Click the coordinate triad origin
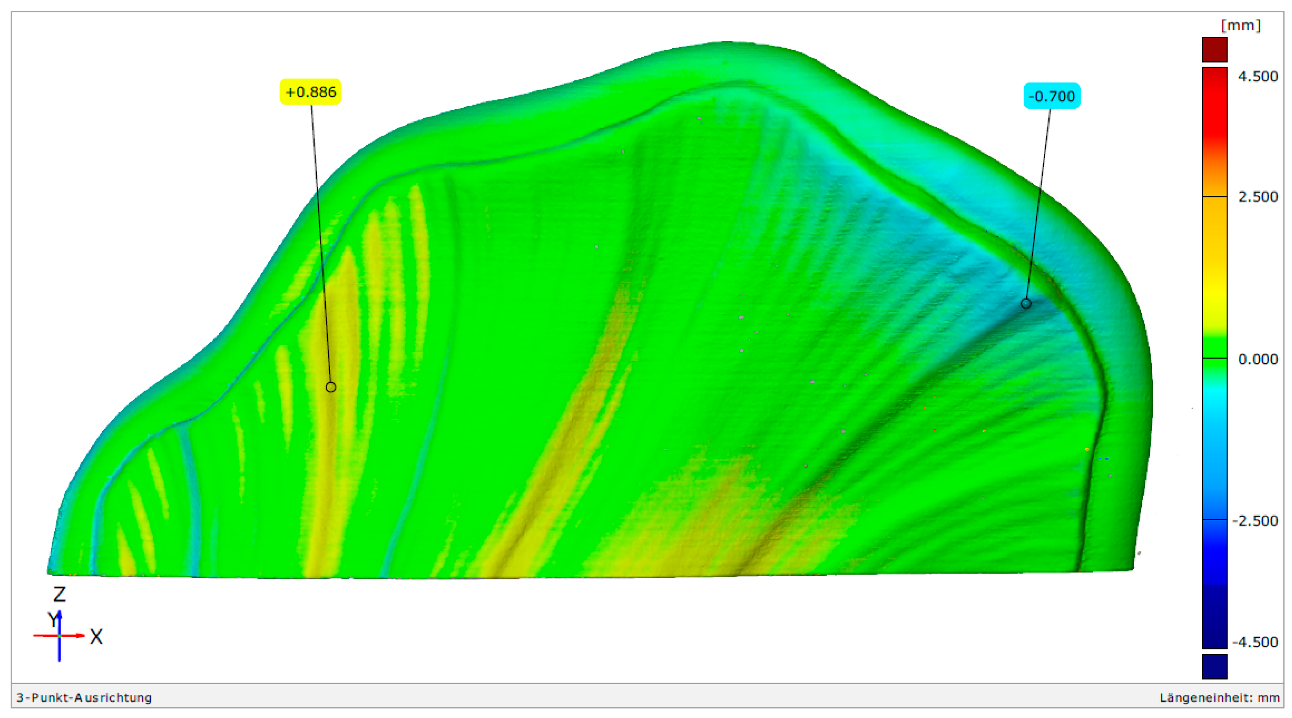Viewport: 1292px width, 718px height. point(59,636)
